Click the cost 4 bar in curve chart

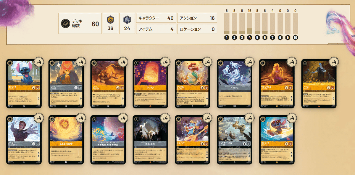coord(249,23)
